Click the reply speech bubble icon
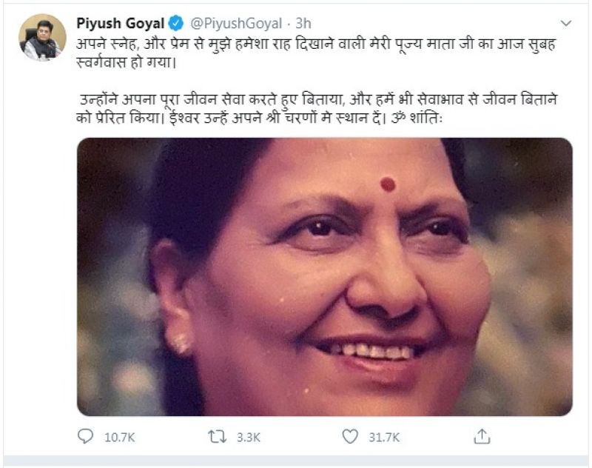The image size is (592, 468). (86, 436)
